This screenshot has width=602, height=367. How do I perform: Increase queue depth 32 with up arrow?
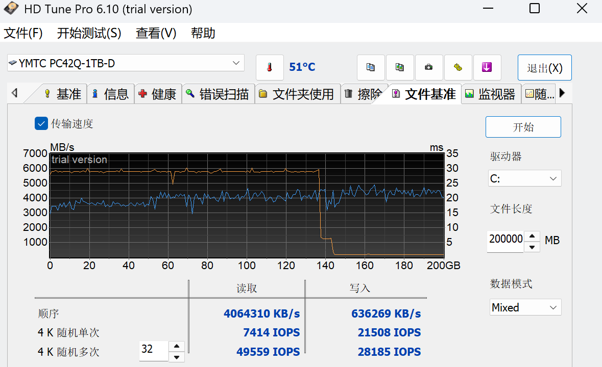(177, 346)
